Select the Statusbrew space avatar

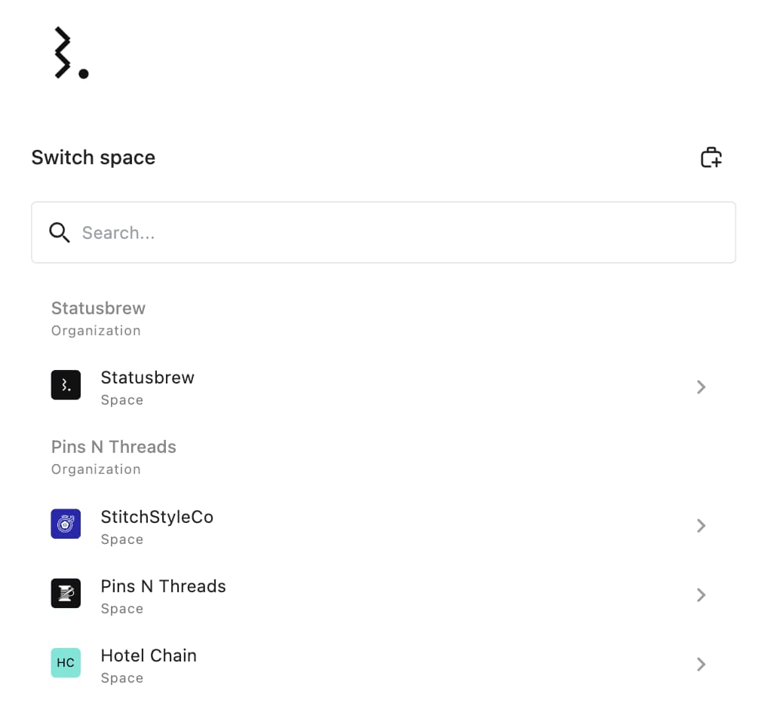tap(66, 385)
